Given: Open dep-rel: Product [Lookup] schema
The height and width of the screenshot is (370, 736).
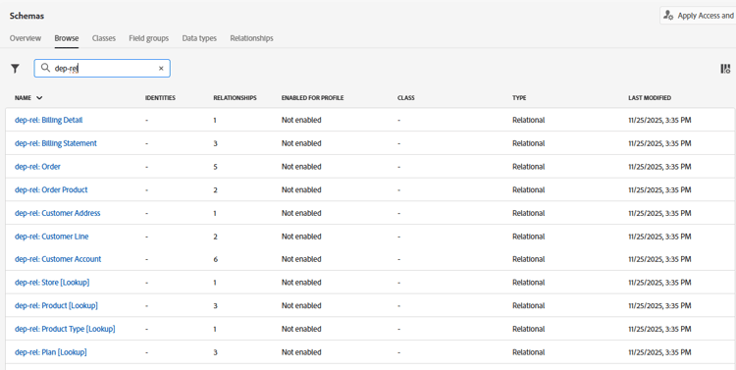Looking at the screenshot, I should (56, 305).
